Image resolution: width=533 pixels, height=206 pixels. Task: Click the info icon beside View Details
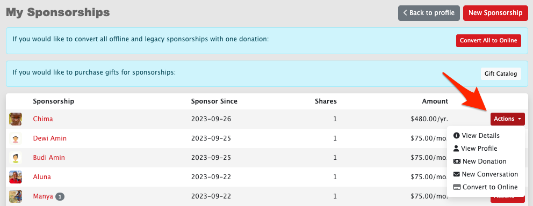click(x=457, y=136)
